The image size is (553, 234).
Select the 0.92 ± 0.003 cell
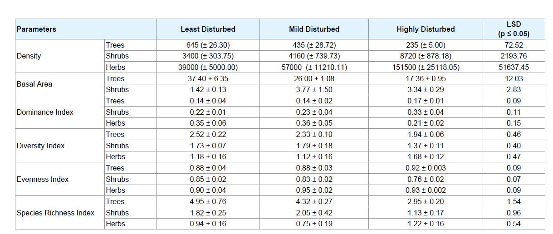click(x=426, y=168)
